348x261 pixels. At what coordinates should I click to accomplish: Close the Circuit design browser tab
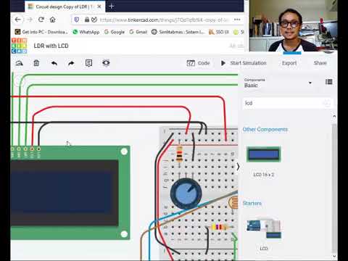(99, 7)
